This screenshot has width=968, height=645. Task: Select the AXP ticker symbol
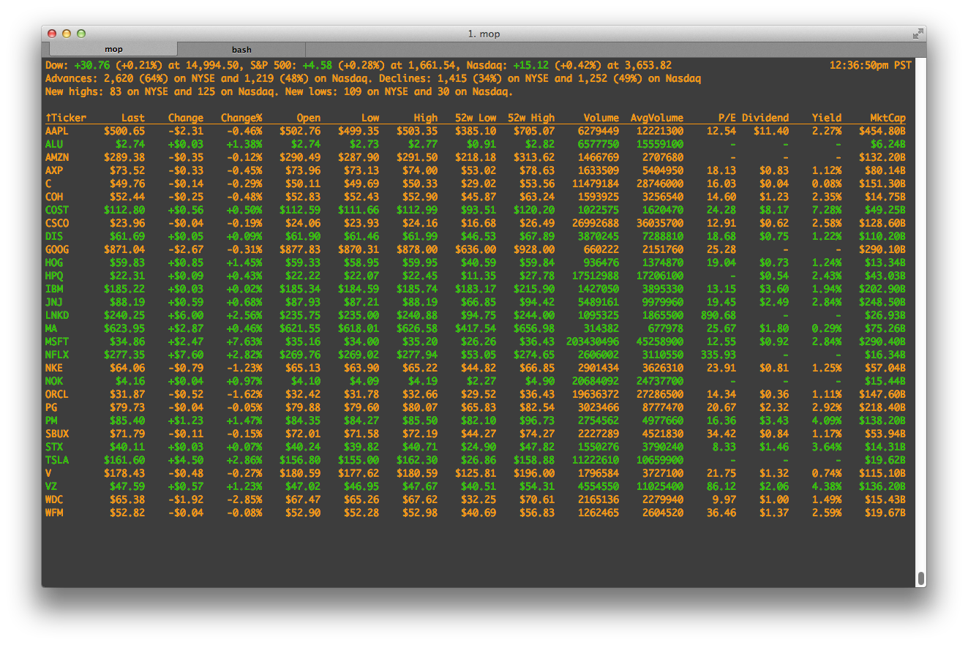[54, 170]
